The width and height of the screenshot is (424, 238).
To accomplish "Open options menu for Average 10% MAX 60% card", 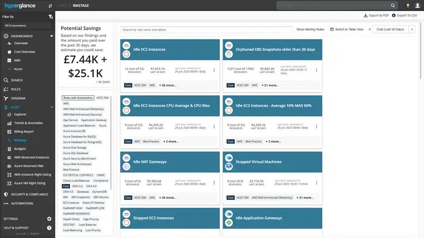I will (x=316, y=126).
